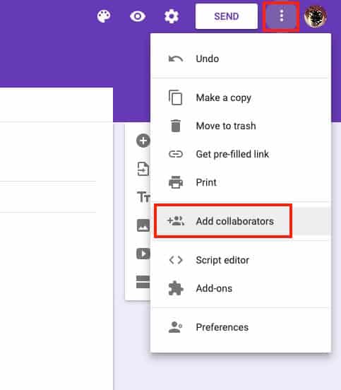
Task: Click the printer icon
Action: [x=176, y=182]
